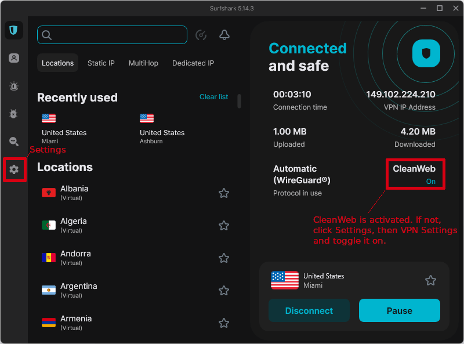This screenshot has height=344, width=464.
Task: Click the Argentina flag icon
Action: coord(49,290)
